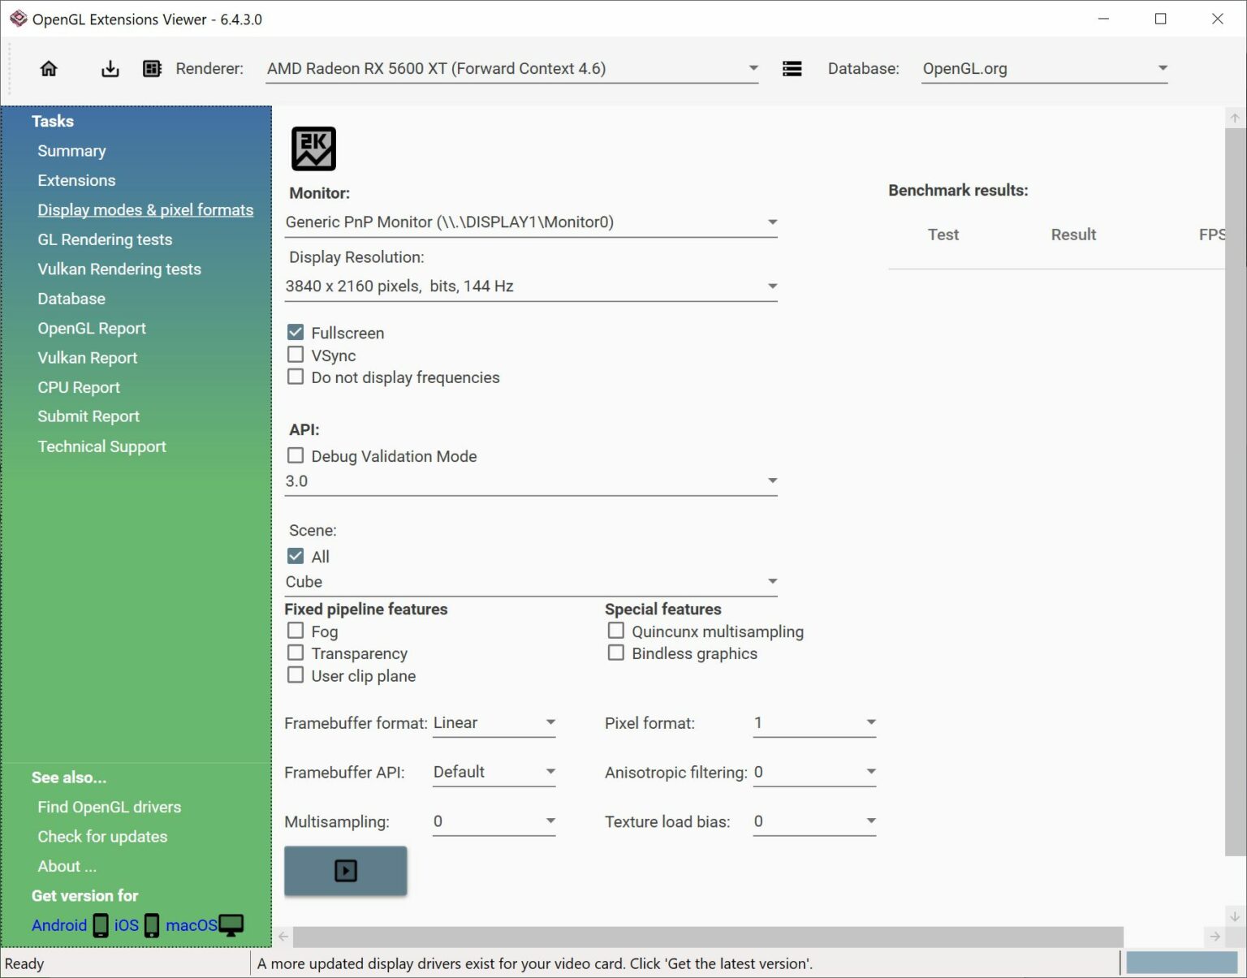The width and height of the screenshot is (1247, 978).
Task: Uncheck the Fullscreen checkbox
Action: (x=296, y=332)
